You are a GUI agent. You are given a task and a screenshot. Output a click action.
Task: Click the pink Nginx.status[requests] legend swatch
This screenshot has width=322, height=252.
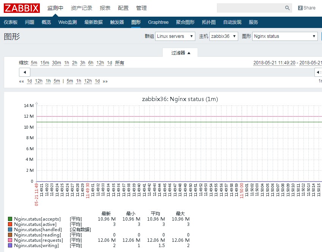point(10,240)
